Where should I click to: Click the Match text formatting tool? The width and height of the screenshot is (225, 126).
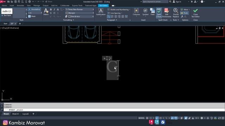[x=46, y=12]
